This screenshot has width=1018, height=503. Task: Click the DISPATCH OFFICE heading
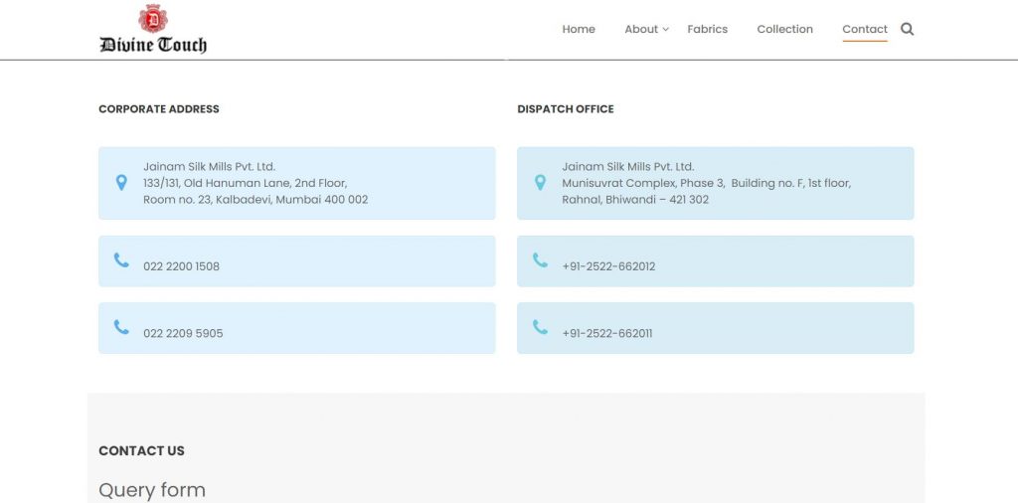566,109
